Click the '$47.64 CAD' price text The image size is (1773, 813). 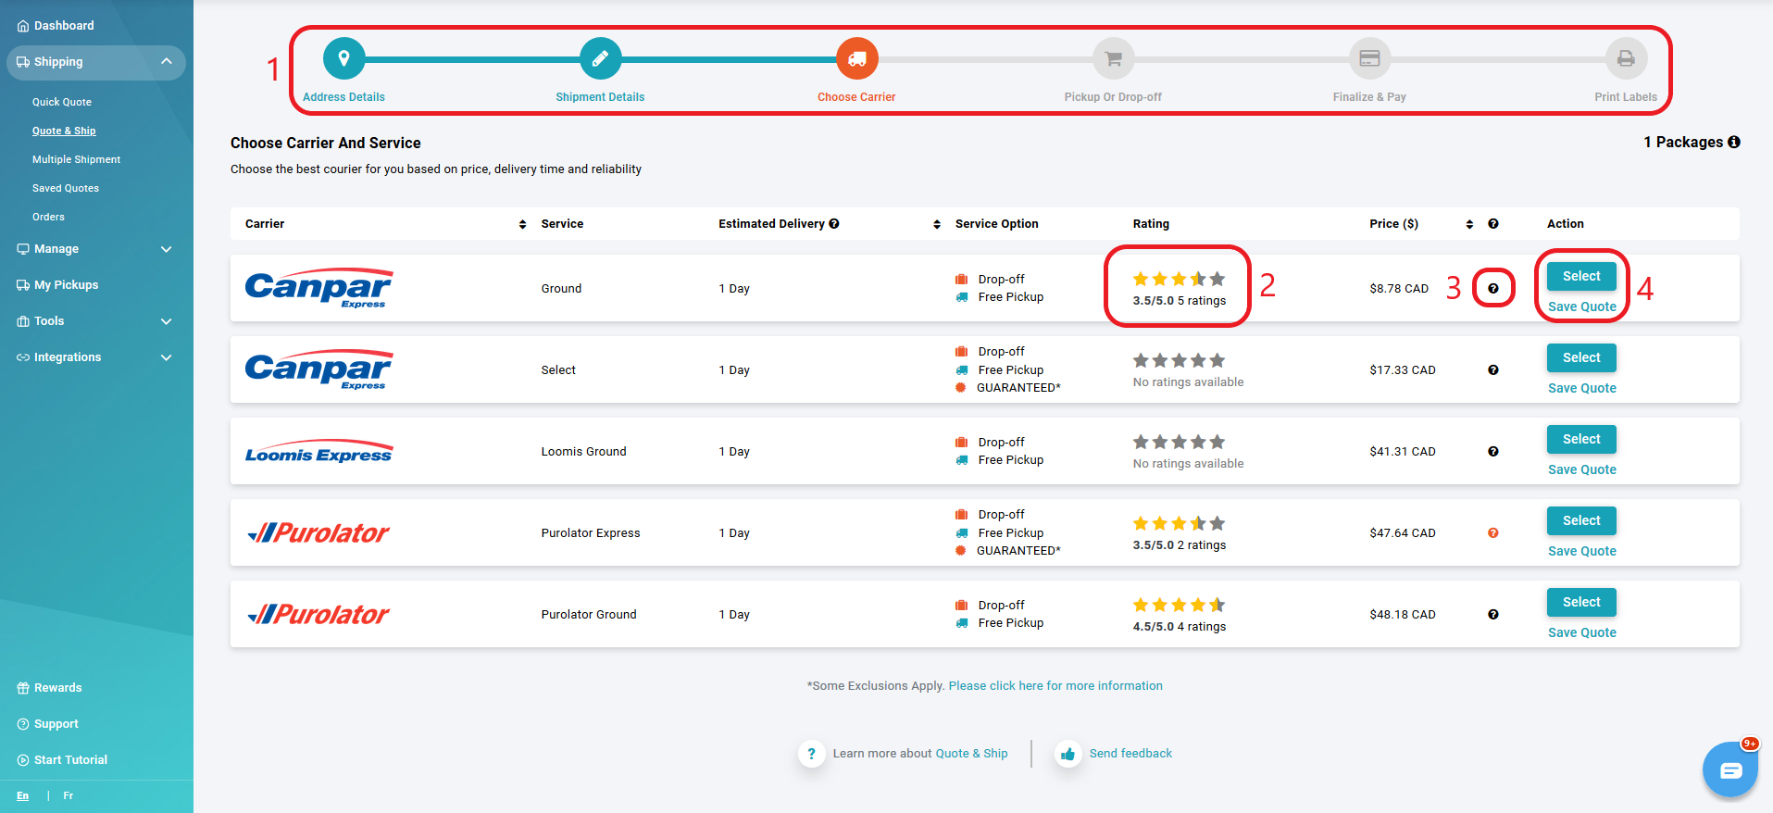1403,533
